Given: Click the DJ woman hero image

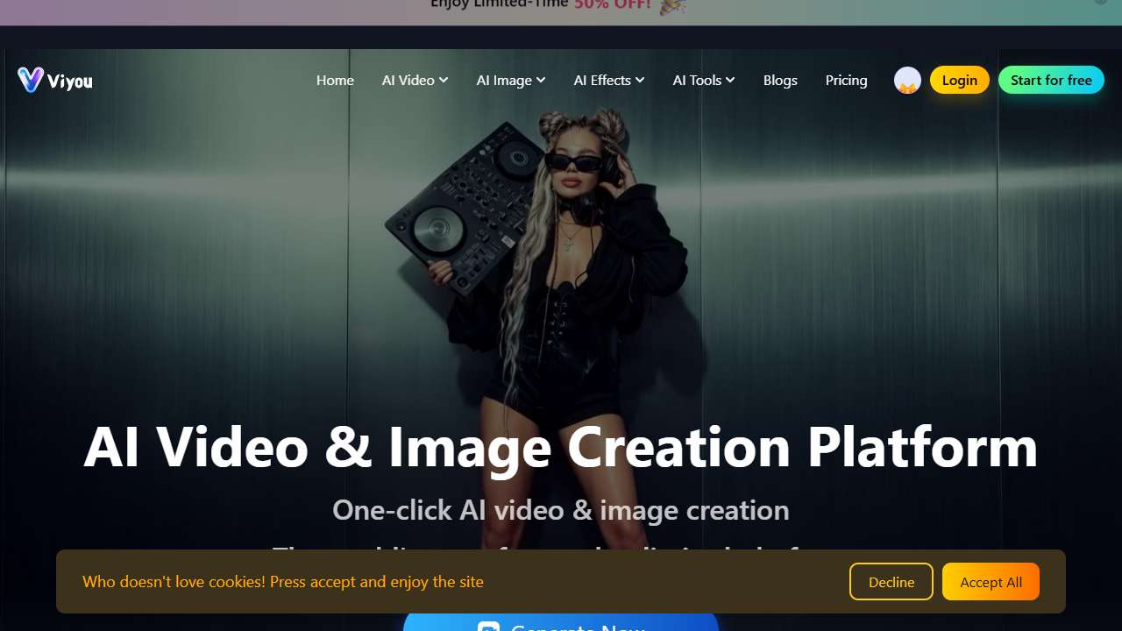Looking at the screenshot, I should [561, 263].
